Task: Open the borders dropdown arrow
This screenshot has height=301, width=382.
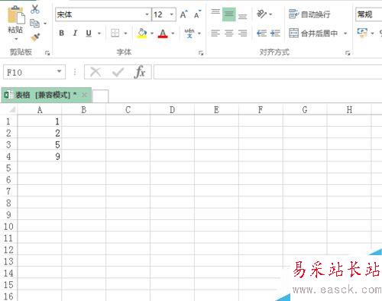Action: (125, 34)
